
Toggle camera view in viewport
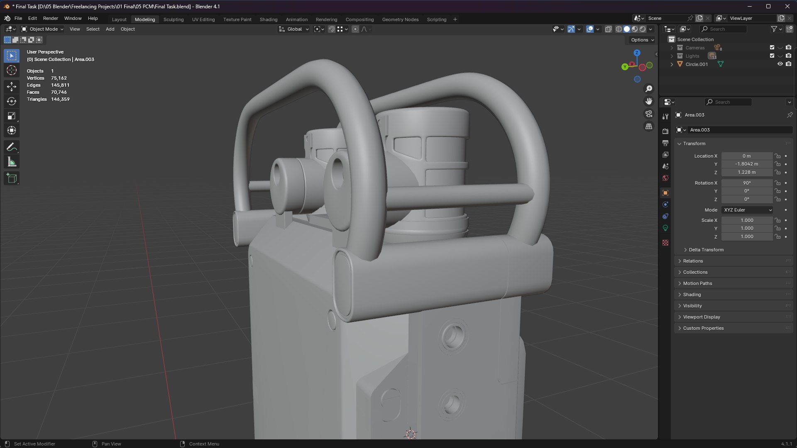pos(649,114)
